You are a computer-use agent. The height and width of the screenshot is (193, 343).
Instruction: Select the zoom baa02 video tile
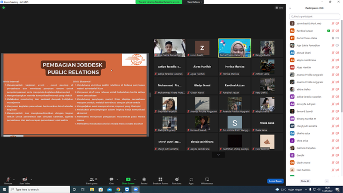[x=202, y=48]
